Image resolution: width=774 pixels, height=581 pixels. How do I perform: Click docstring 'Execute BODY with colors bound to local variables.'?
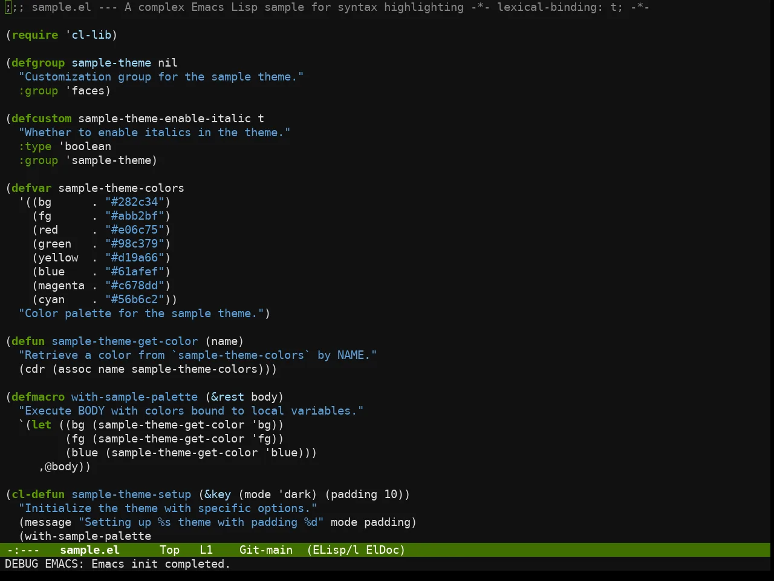[x=191, y=411]
